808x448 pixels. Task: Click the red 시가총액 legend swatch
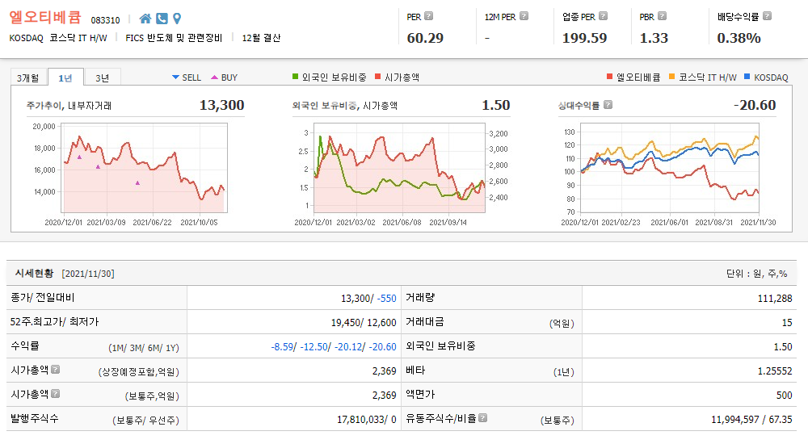point(377,77)
